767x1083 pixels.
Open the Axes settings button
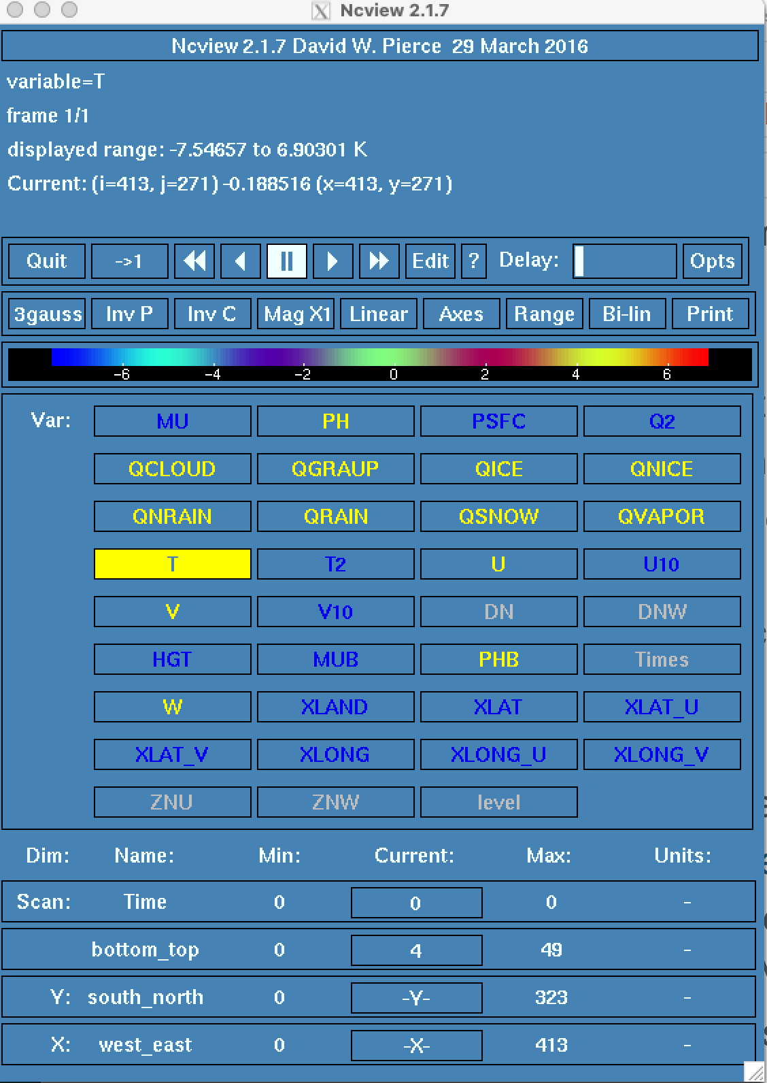point(461,314)
